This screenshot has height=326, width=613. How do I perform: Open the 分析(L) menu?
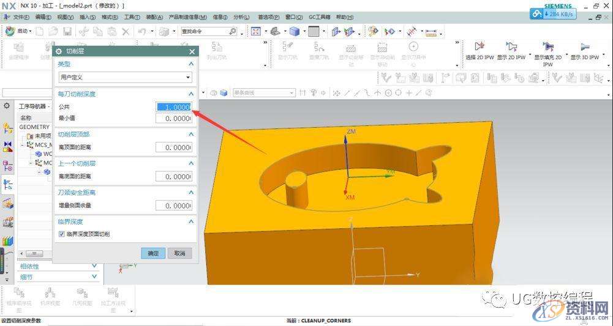[x=241, y=17]
